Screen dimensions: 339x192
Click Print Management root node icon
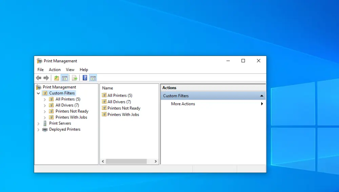39,87
